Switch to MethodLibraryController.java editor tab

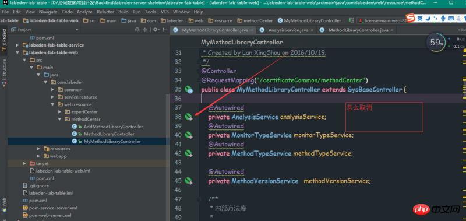[356, 30]
